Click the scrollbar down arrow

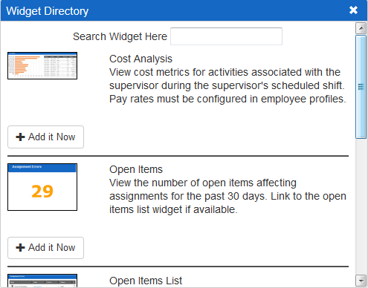point(361,281)
